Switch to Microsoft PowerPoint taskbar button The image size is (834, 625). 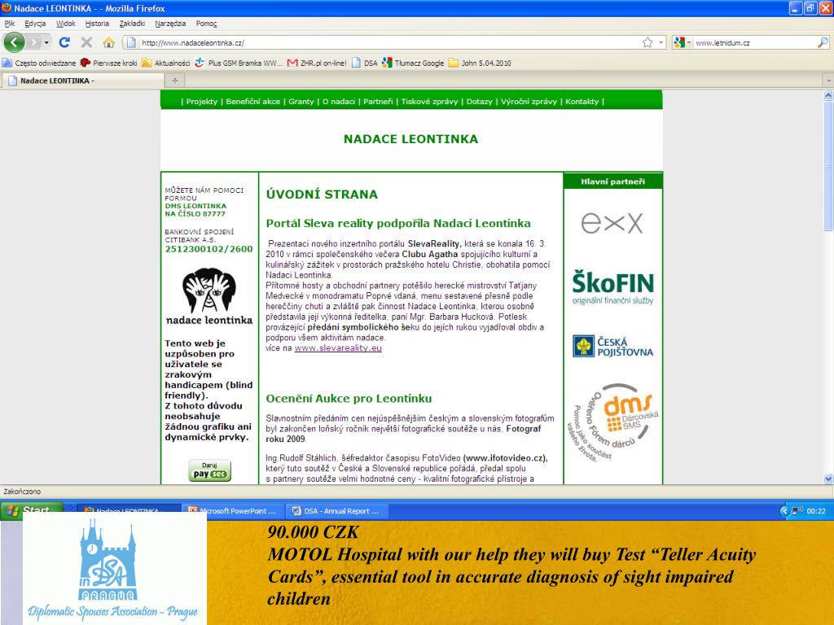coord(232,511)
